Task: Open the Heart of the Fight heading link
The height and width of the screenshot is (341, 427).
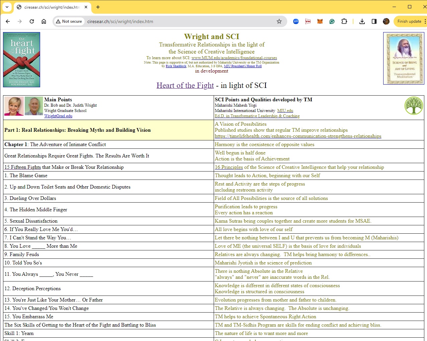Action: (185, 85)
